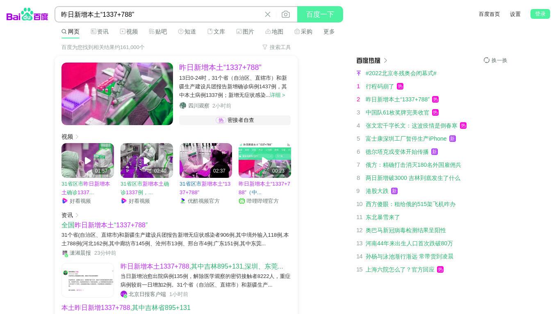Image resolution: width=560 pixels, height=314 pixels.
Task: Play the 00:23 video thumbnail
Action: pyautogui.click(x=265, y=160)
